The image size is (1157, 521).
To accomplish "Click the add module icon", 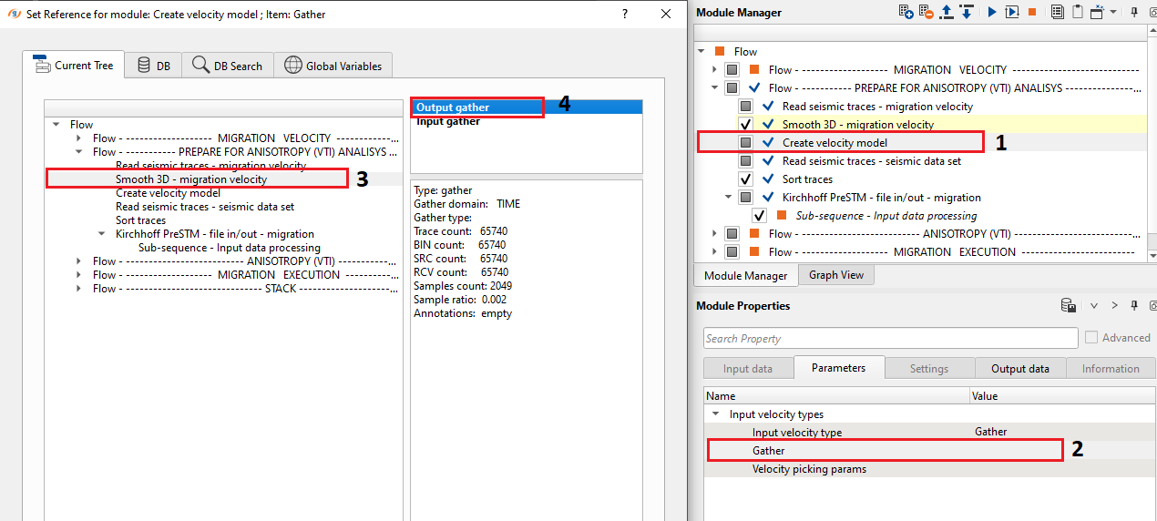I will 906,12.
